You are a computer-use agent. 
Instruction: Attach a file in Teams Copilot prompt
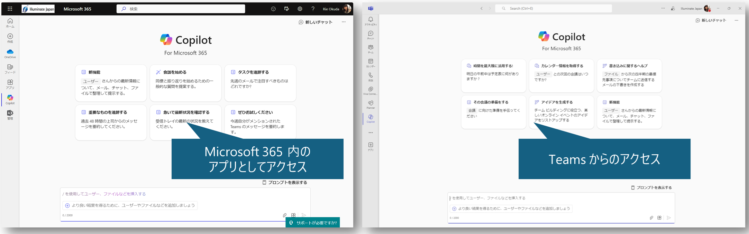tap(651, 218)
